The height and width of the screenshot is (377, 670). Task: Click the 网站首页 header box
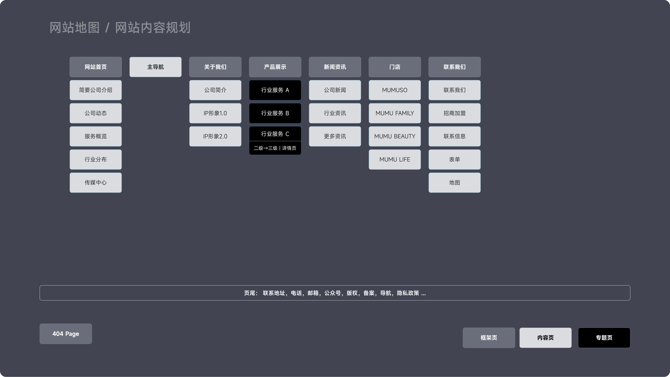coord(95,67)
